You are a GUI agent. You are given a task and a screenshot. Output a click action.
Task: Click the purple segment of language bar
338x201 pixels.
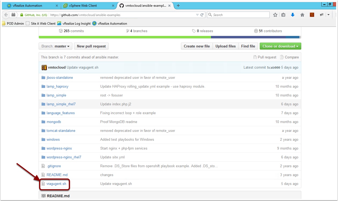248,37
